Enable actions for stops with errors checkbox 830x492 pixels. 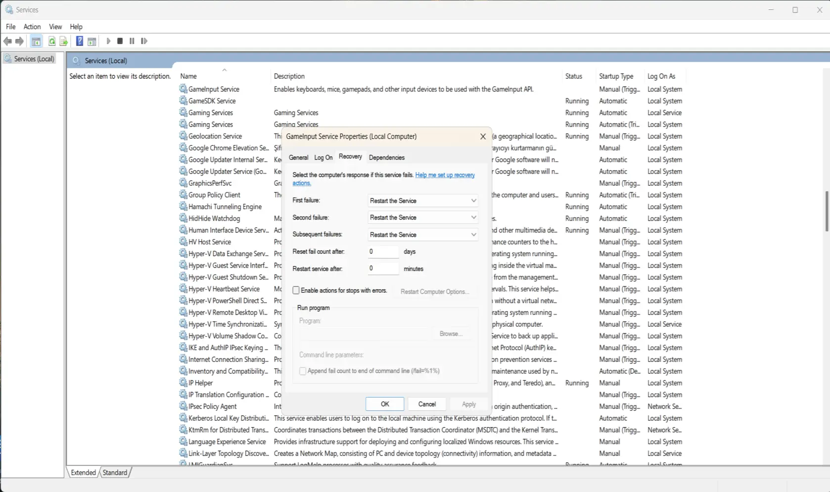click(296, 291)
